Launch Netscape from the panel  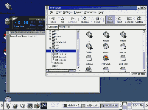(44, 106)
